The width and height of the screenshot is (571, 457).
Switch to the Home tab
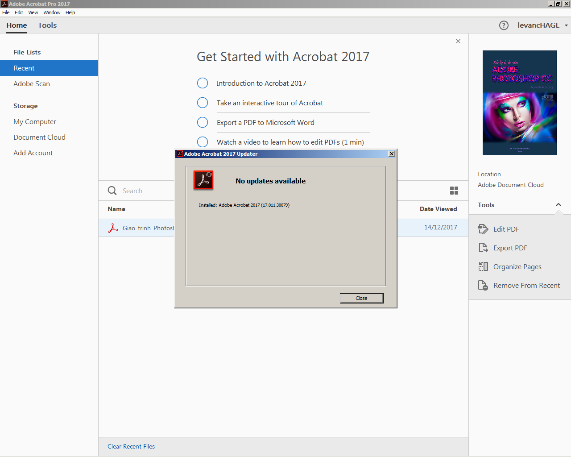17,25
